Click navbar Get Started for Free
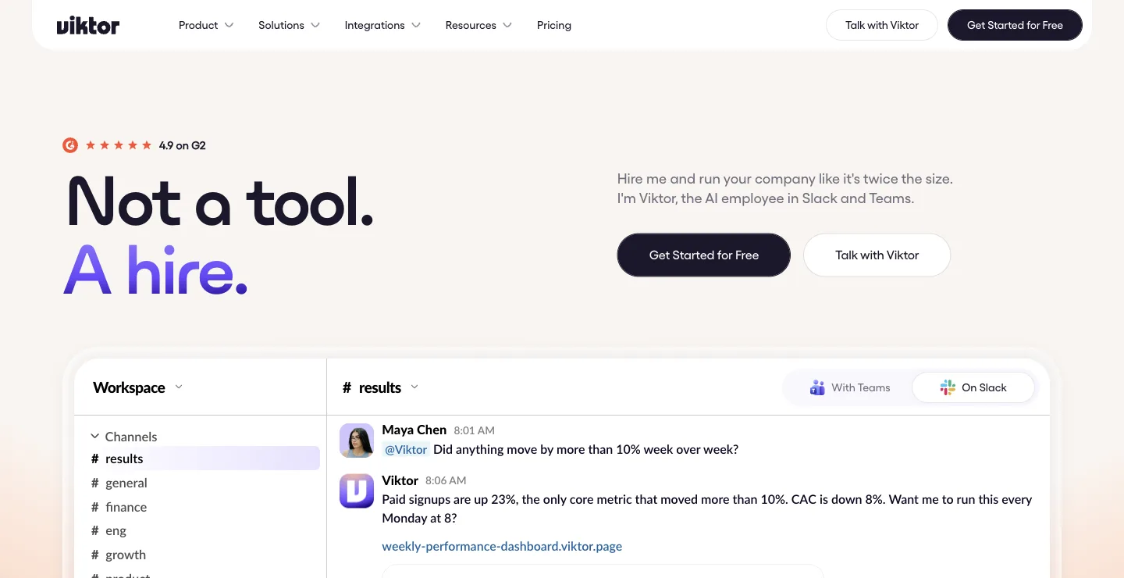This screenshot has height=578, width=1124. pos(1015,25)
